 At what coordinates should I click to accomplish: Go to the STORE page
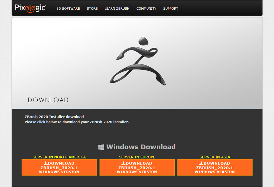(92, 8)
